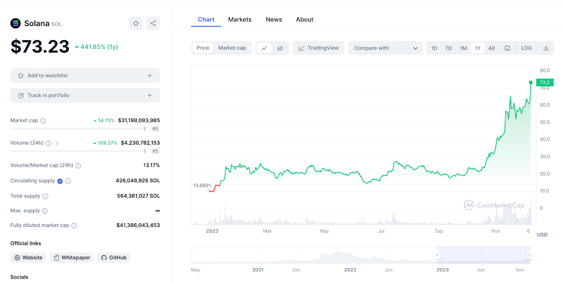Open the About tab
Viewport: 563px width, 283px height.
[x=305, y=20]
